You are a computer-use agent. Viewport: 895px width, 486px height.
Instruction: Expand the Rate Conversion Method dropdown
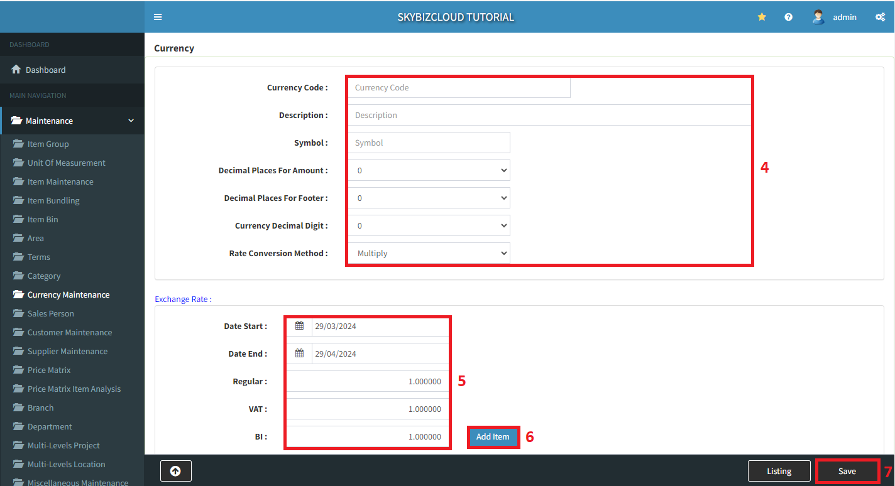(429, 253)
